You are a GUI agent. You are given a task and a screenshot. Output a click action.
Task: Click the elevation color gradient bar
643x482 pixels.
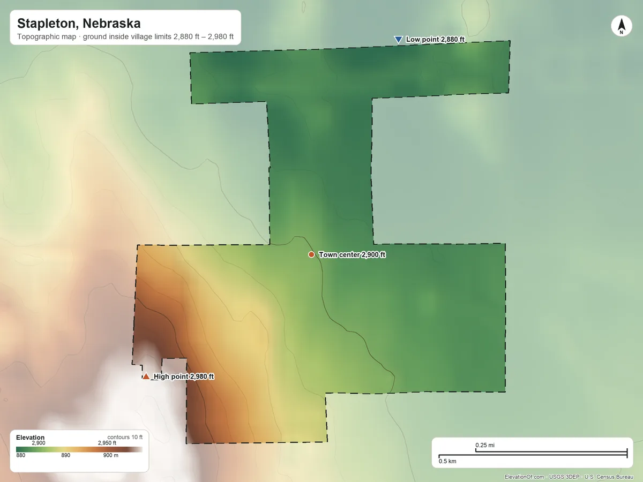[x=79, y=449]
